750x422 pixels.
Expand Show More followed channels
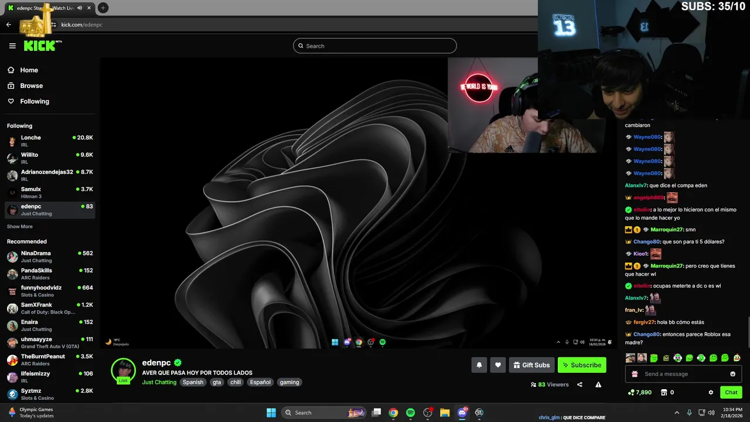click(x=20, y=227)
